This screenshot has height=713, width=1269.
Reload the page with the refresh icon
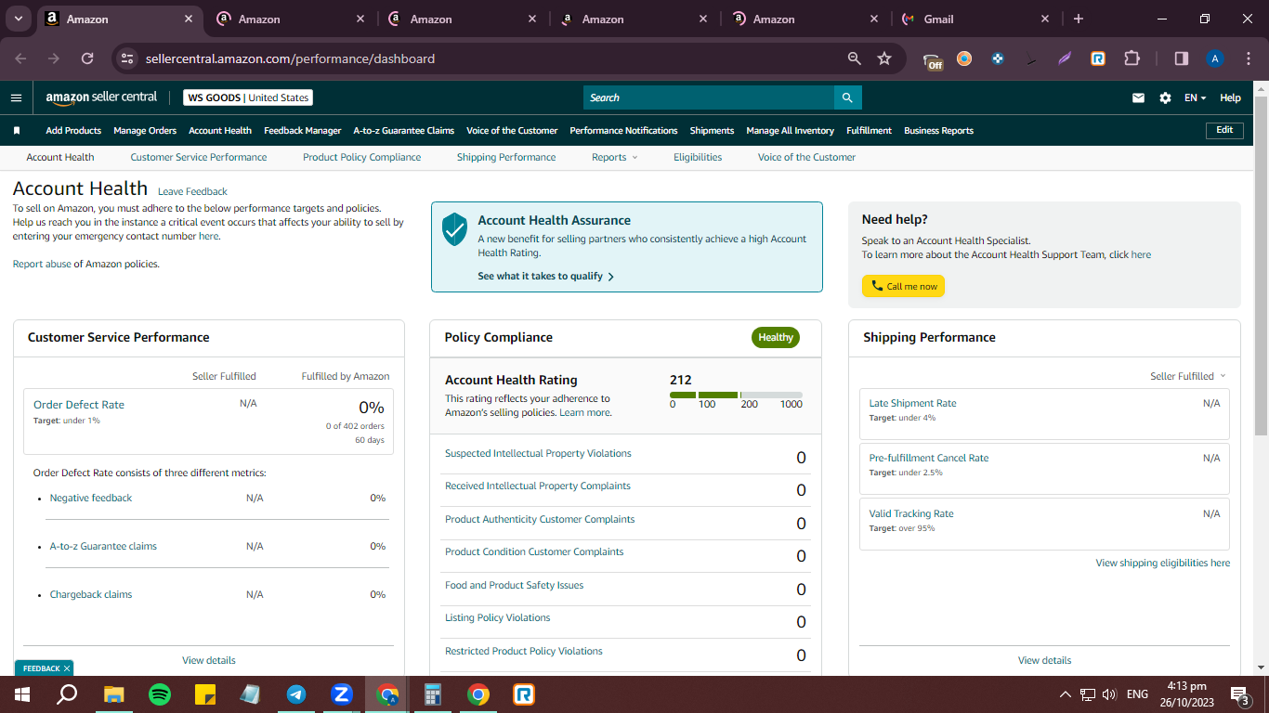[x=87, y=58]
